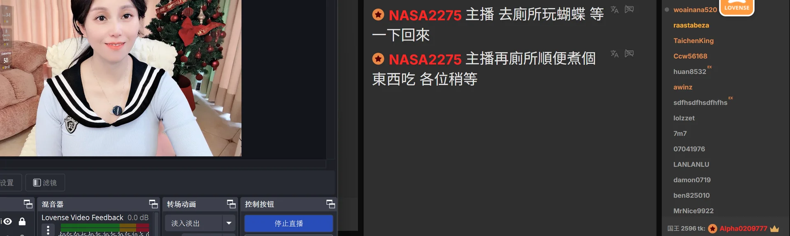Toggle visibility eye icon of the source
790x236 pixels.
(x=7, y=221)
